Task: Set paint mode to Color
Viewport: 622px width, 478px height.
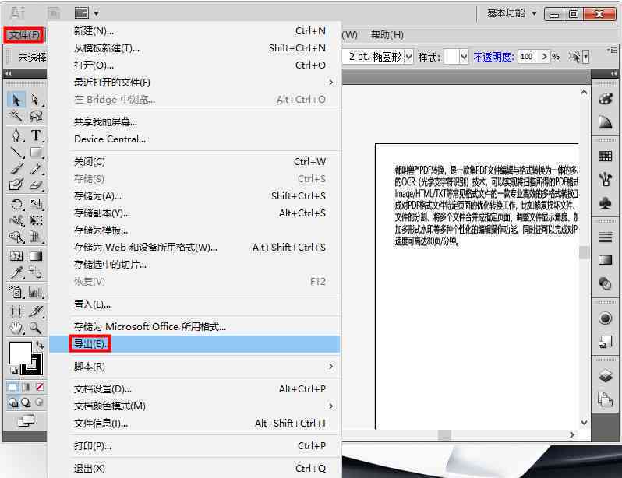Action: point(12,387)
